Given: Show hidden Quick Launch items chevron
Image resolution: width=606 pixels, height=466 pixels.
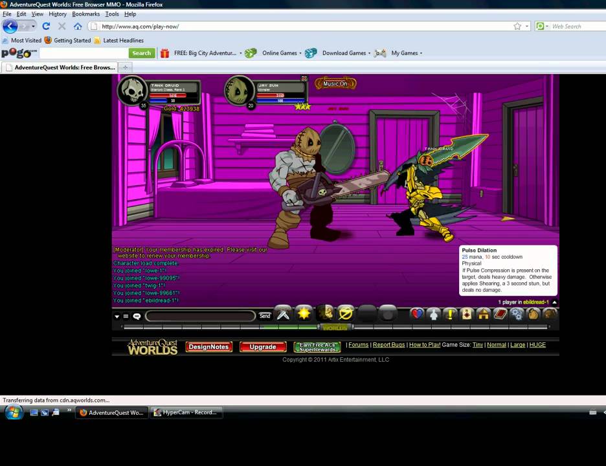Looking at the screenshot, I should click(x=69, y=410).
